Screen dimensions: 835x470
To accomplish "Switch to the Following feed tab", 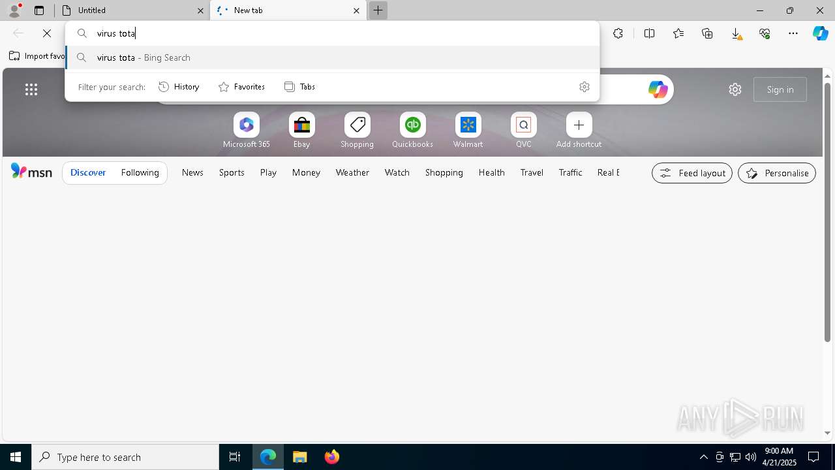I will tap(140, 172).
